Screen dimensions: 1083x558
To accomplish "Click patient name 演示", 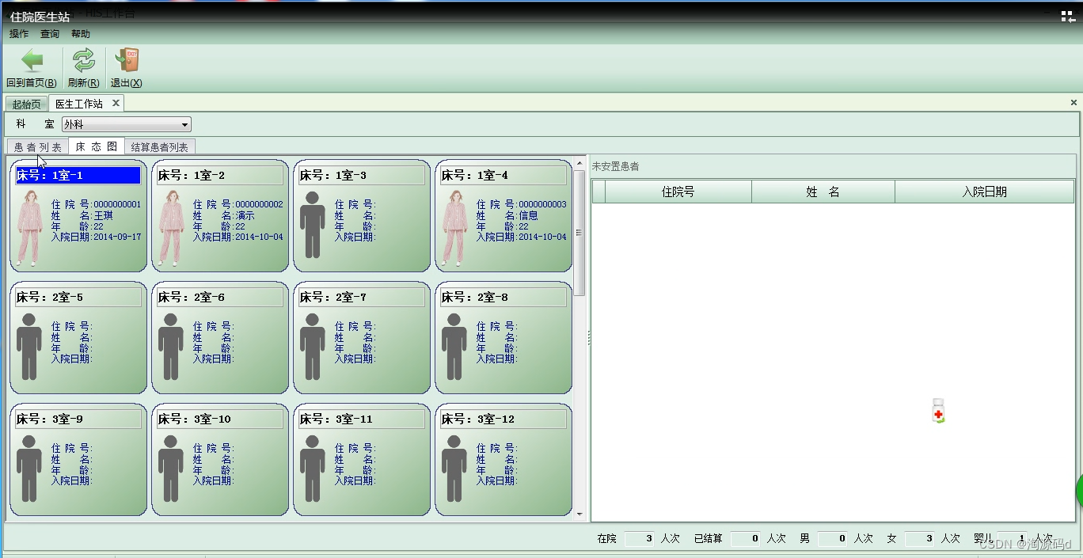I will pyautogui.click(x=245, y=215).
